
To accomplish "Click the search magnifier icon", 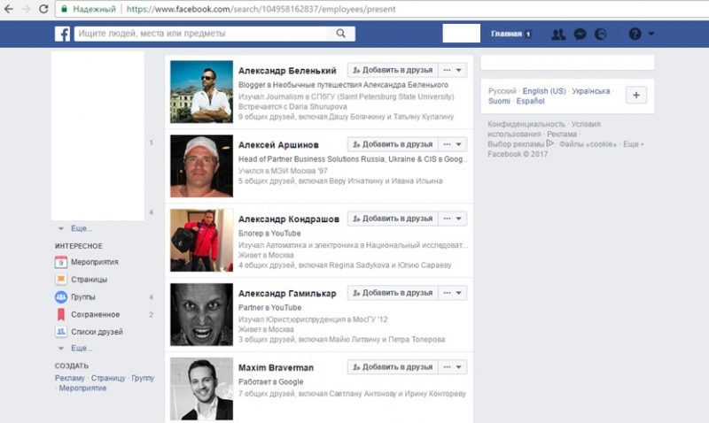I will [341, 34].
